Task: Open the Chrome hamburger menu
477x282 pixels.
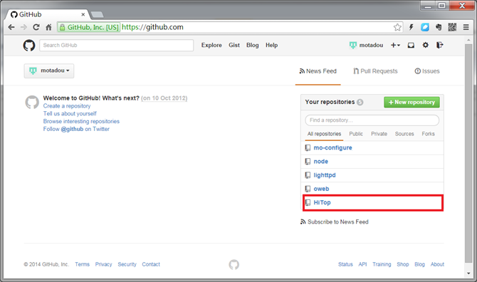Action: pyautogui.click(x=466, y=27)
